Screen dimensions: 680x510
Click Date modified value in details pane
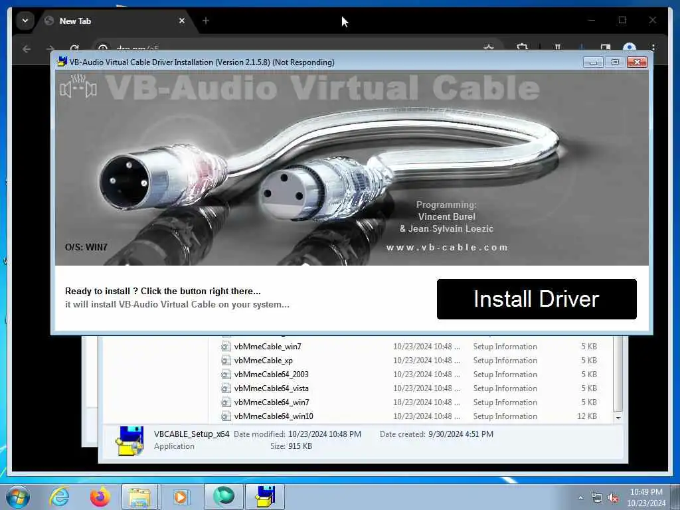click(x=324, y=434)
